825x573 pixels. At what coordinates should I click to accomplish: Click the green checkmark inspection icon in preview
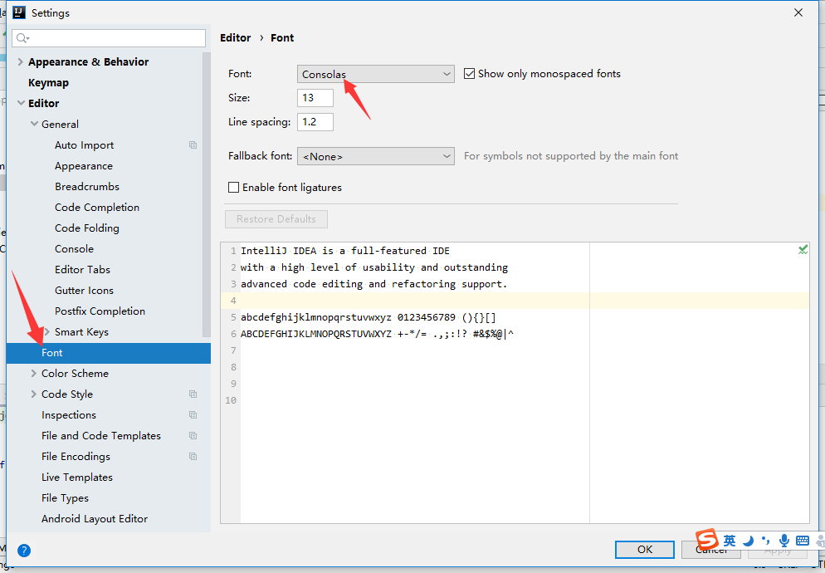pyautogui.click(x=803, y=250)
